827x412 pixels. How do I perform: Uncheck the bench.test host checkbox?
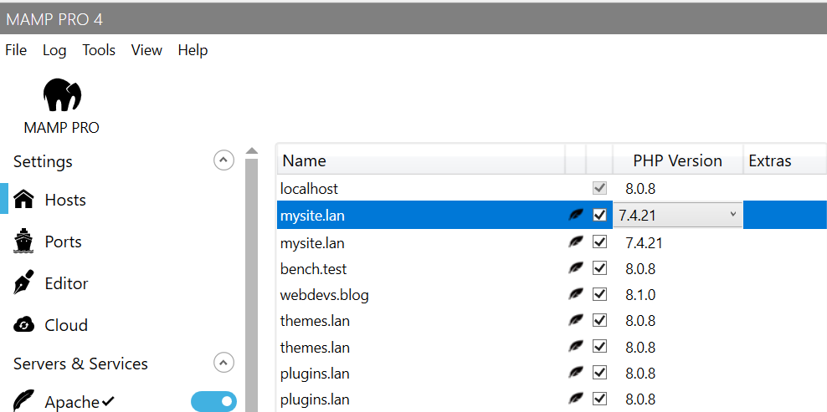(x=599, y=268)
